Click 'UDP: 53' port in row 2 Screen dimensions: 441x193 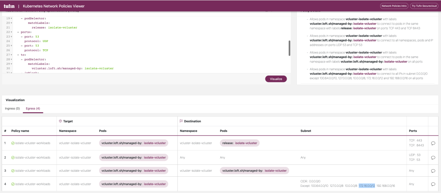[414, 155]
